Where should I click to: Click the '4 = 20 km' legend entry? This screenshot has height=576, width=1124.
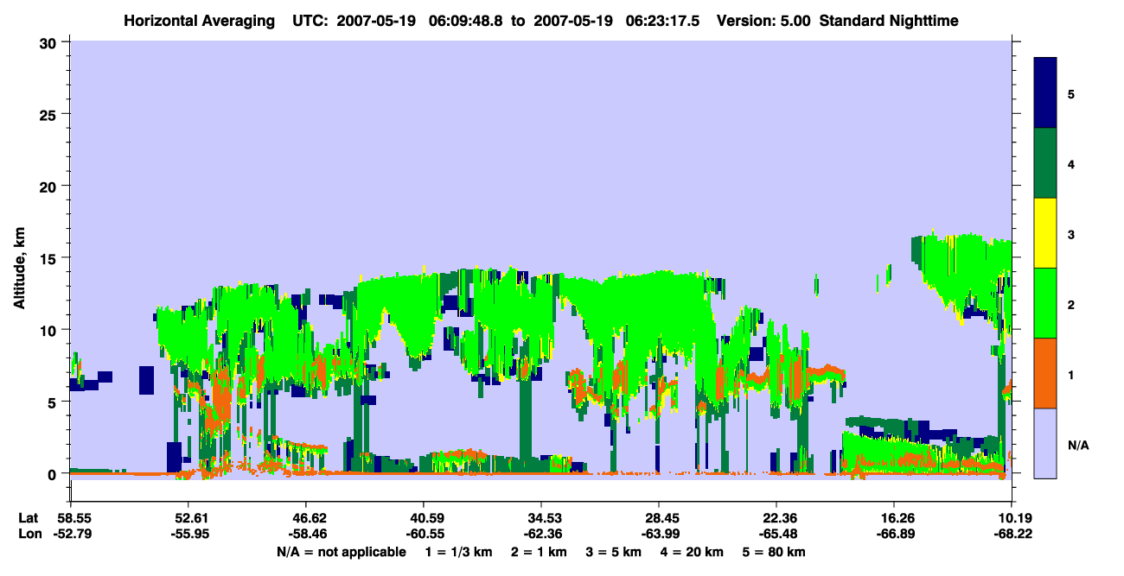693,552
